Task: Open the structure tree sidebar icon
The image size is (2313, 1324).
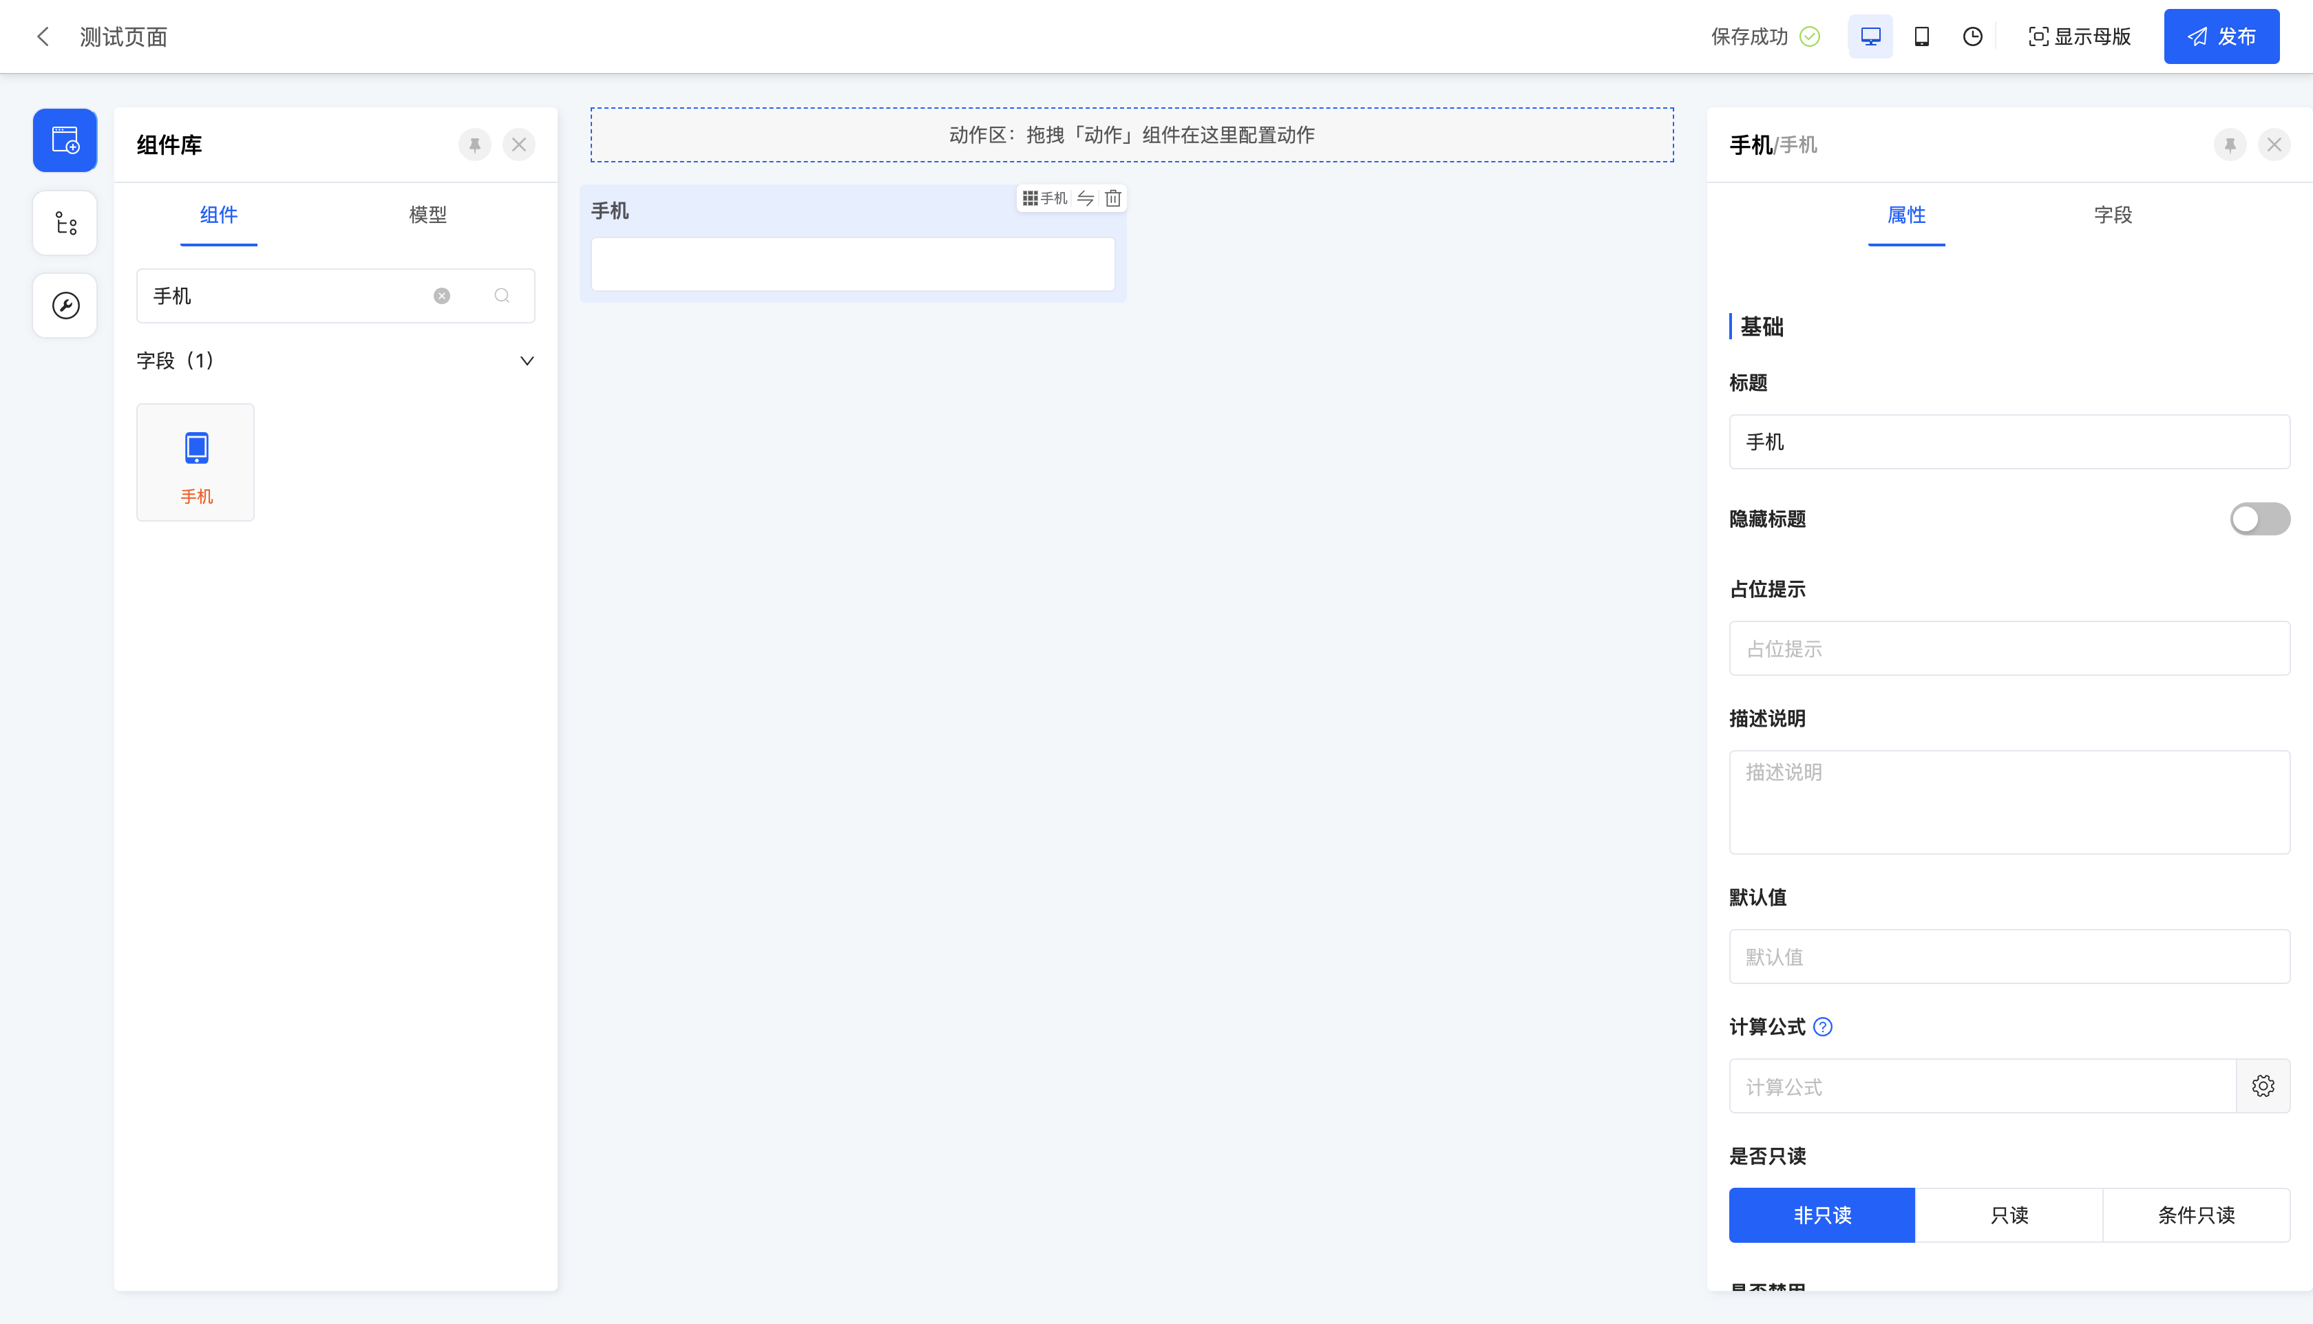Action: 65,223
